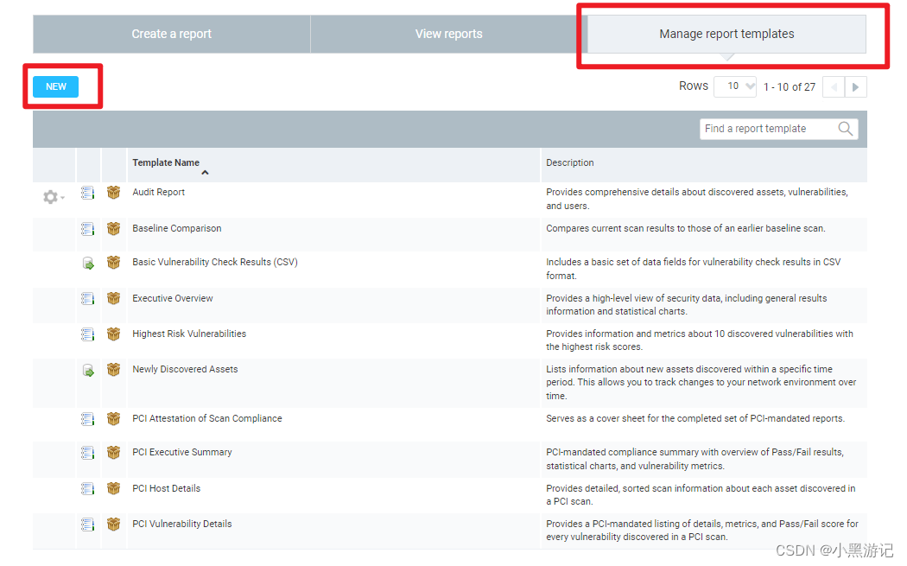Open the Highest Risk Vulnerabilities template
This screenshot has height=566, width=907.
point(189,334)
